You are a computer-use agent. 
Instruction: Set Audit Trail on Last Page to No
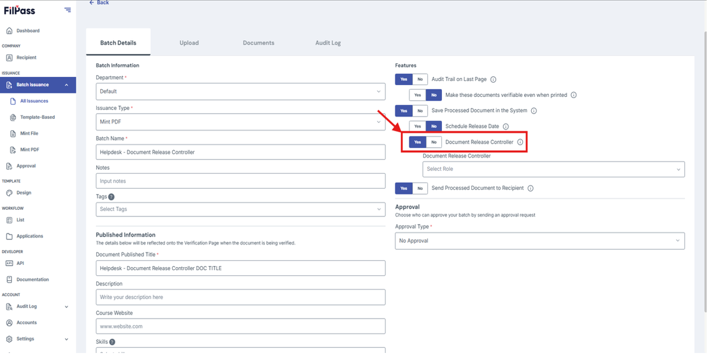pyautogui.click(x=420, y=79)
